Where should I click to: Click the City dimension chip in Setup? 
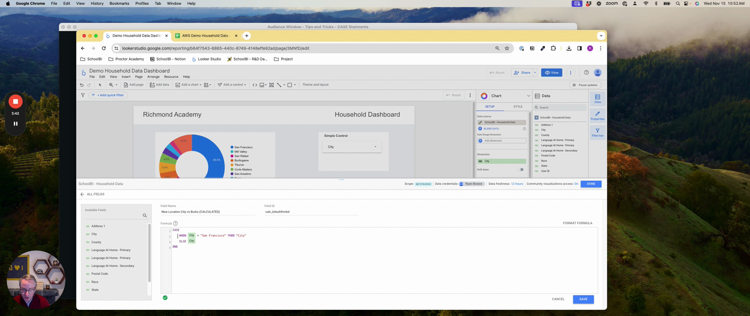coord(501,161)
